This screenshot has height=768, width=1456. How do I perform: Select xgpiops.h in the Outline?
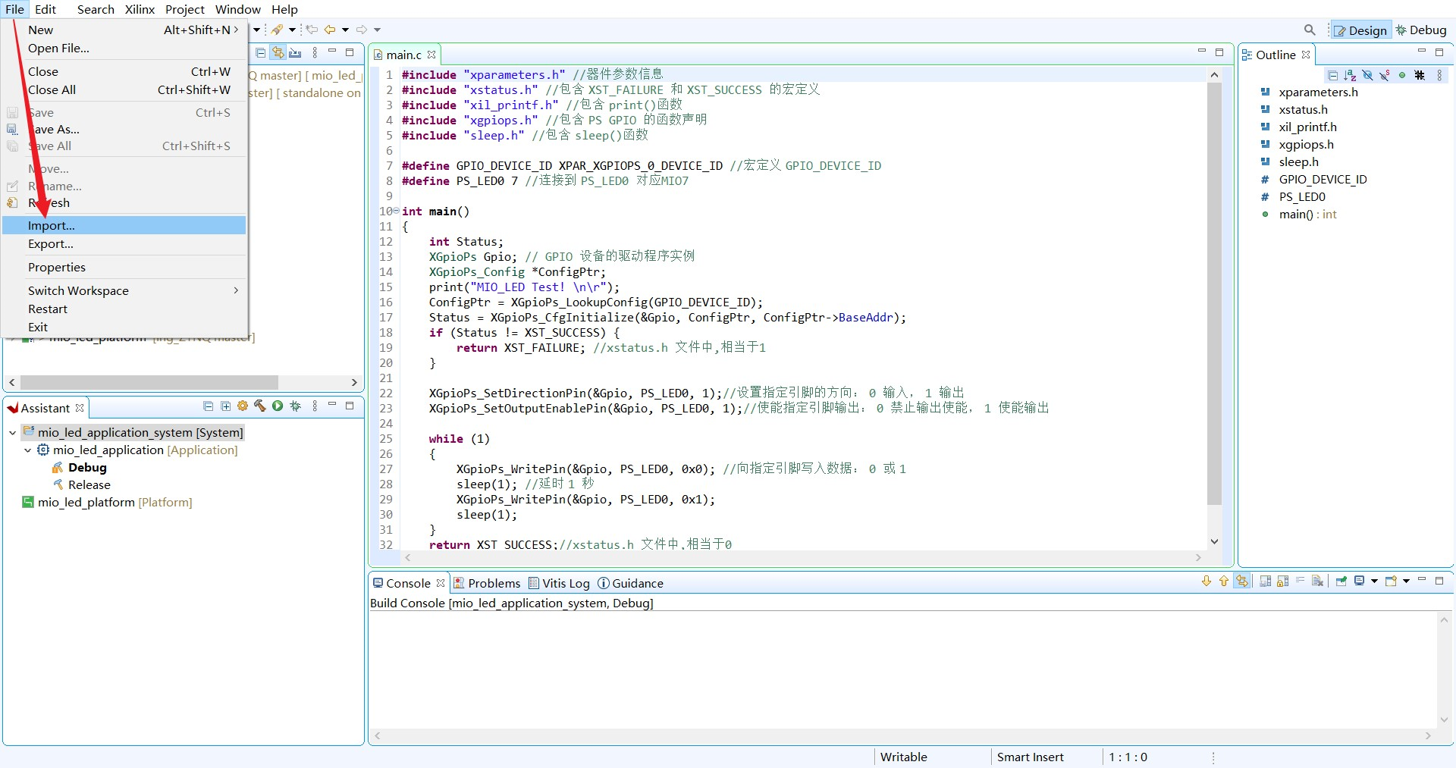click(1306, 145)
